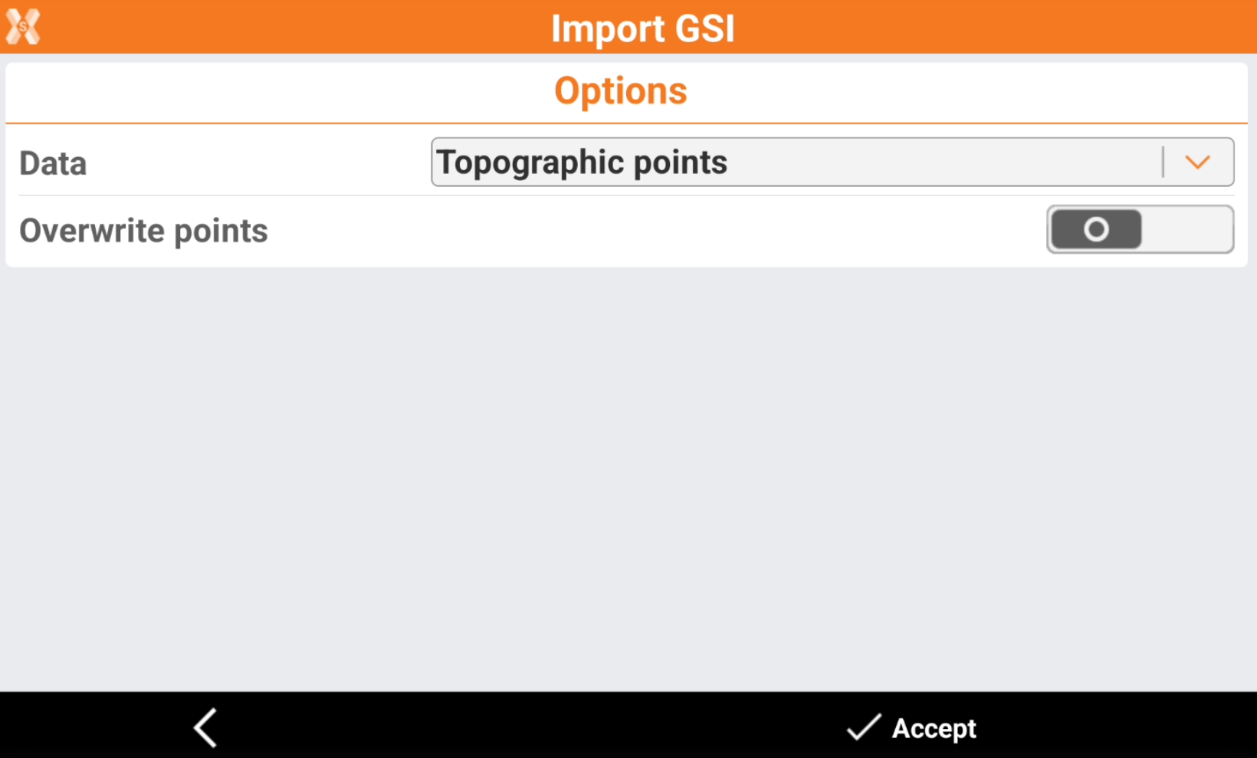Screen dimensions: 1257x758
Task: Click the light right half of Overwrite toggle
Action: [1186, 229]
